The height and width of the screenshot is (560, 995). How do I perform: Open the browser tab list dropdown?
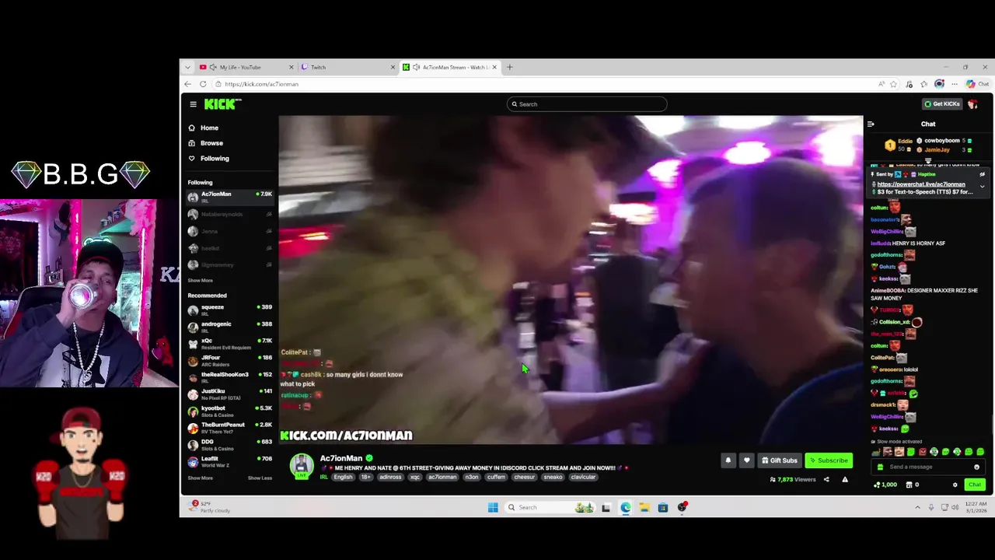point(187,67)
